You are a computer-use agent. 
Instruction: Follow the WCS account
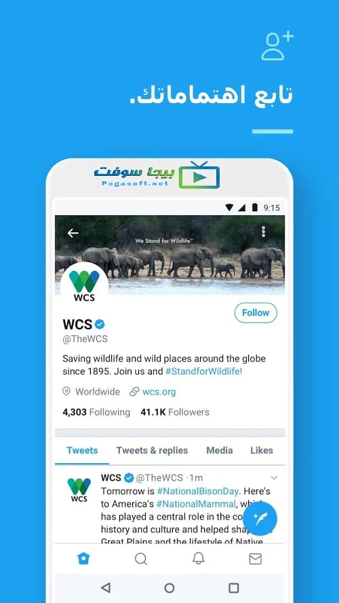point(256,312)
